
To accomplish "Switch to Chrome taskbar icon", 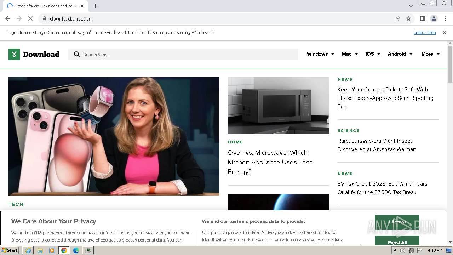I will 64,250.
